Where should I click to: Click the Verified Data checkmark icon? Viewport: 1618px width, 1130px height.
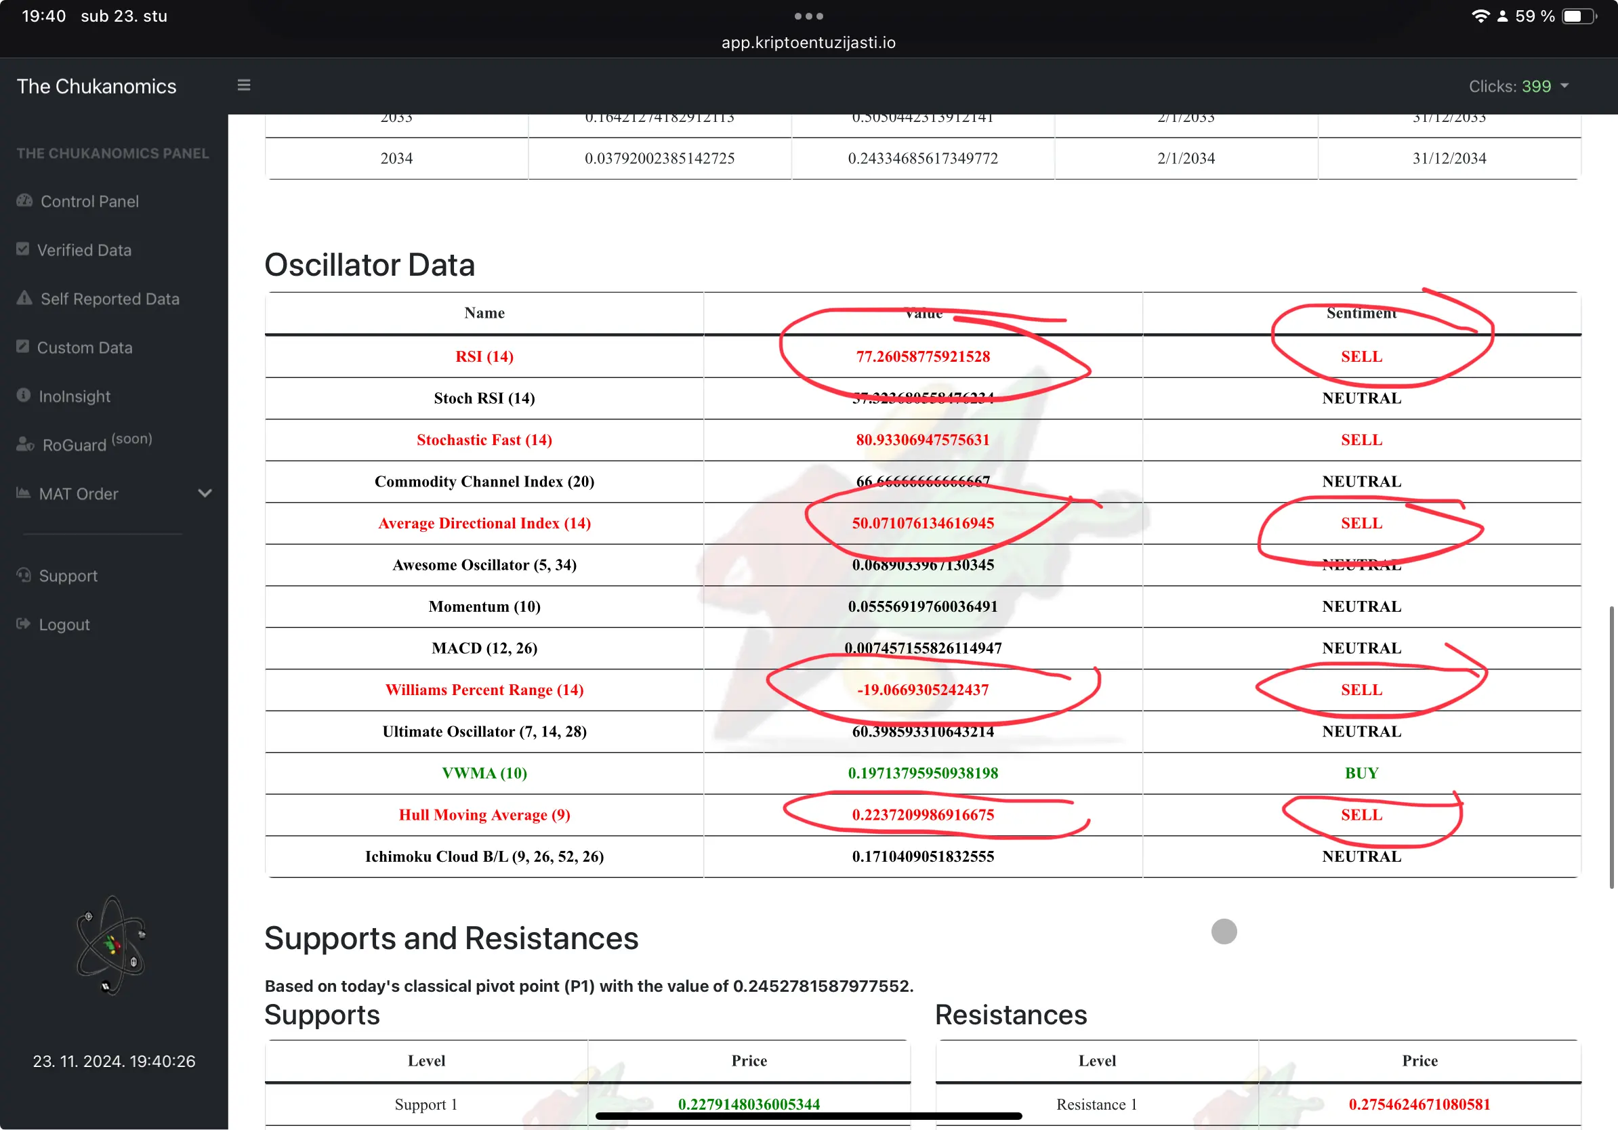[x=22, y=249]
